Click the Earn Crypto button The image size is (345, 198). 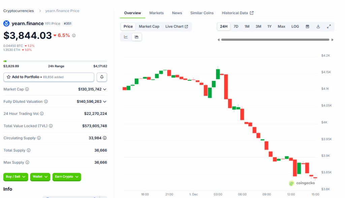tap(66, 177)
